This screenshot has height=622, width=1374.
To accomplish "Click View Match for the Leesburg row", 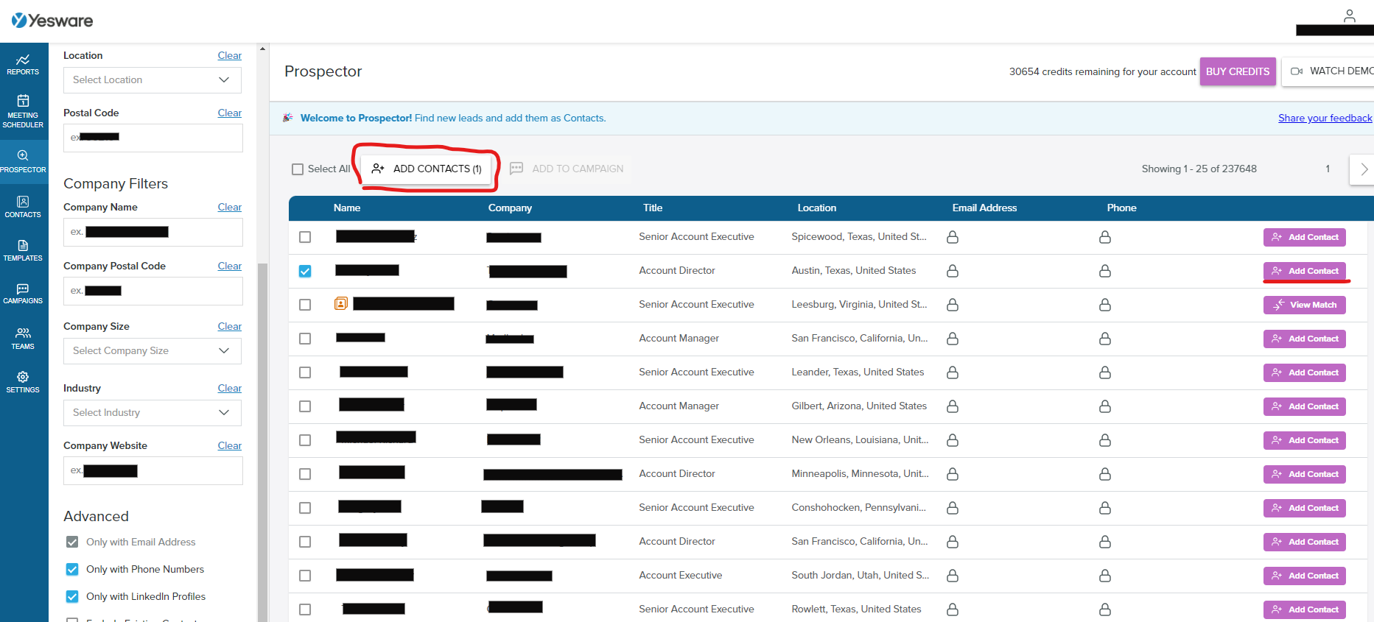I will tap(1305, 305).
